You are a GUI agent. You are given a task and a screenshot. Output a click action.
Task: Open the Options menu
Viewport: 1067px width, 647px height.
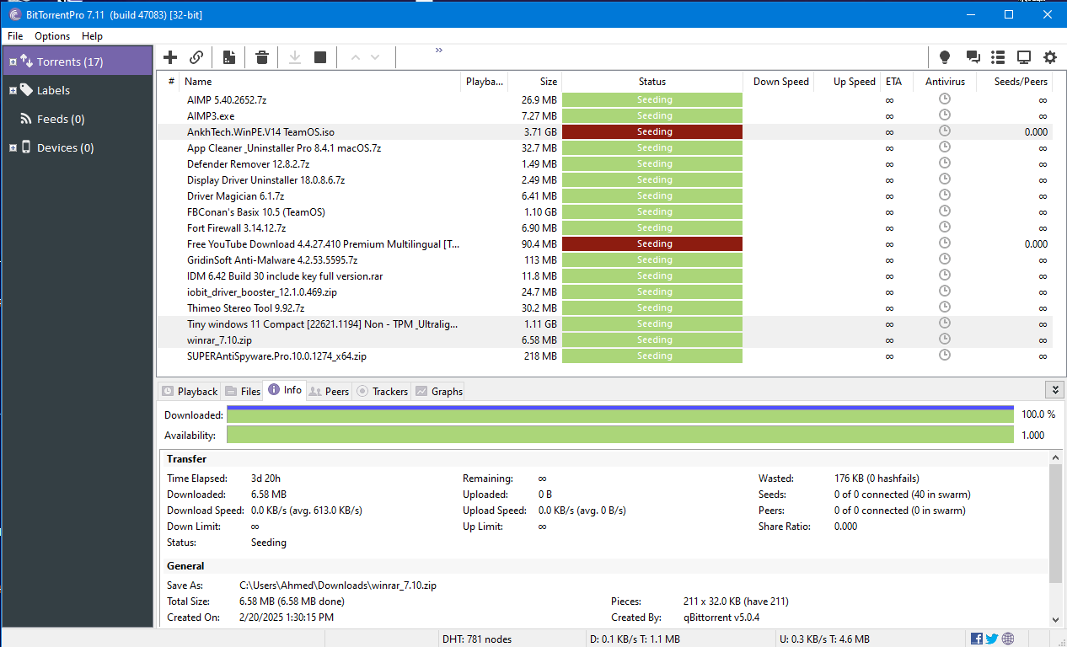pos(52,36)
